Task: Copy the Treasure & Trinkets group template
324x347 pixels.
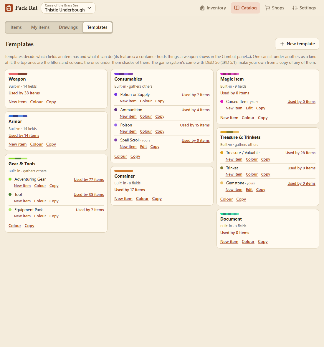Action: click(x=241, y=199)
